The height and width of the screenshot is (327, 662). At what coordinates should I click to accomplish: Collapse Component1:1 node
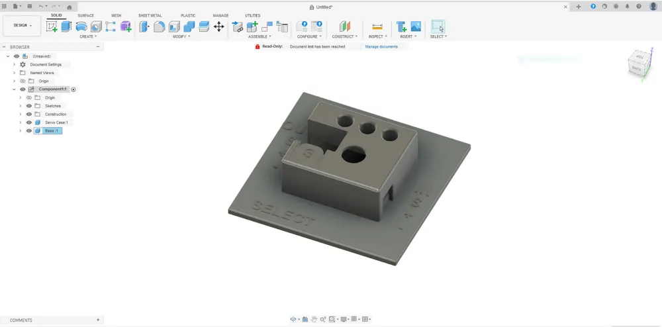click(x=14, y=89)
